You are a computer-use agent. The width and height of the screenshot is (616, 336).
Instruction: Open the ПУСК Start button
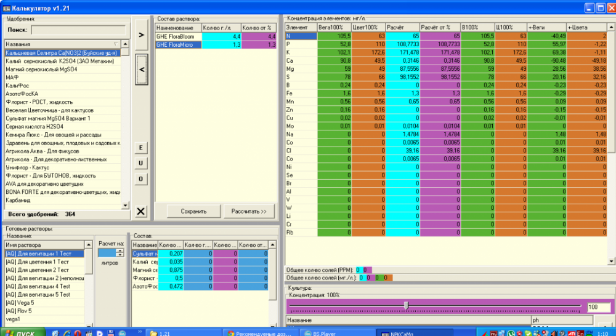pyautogui.click(x=22, y=332)
